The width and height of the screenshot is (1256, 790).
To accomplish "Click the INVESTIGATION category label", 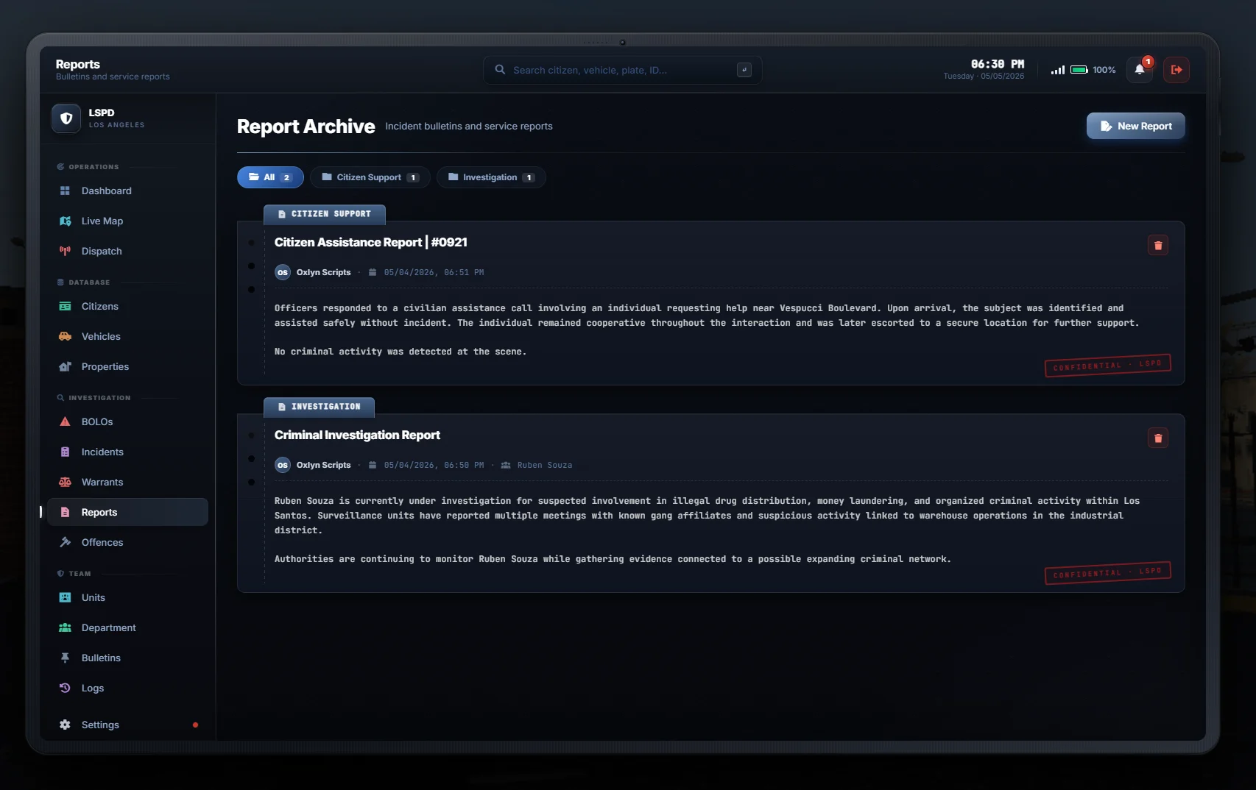I will 319,407.
